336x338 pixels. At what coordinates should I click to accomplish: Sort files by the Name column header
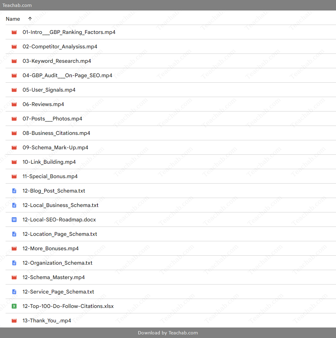(x=13, y=19)
